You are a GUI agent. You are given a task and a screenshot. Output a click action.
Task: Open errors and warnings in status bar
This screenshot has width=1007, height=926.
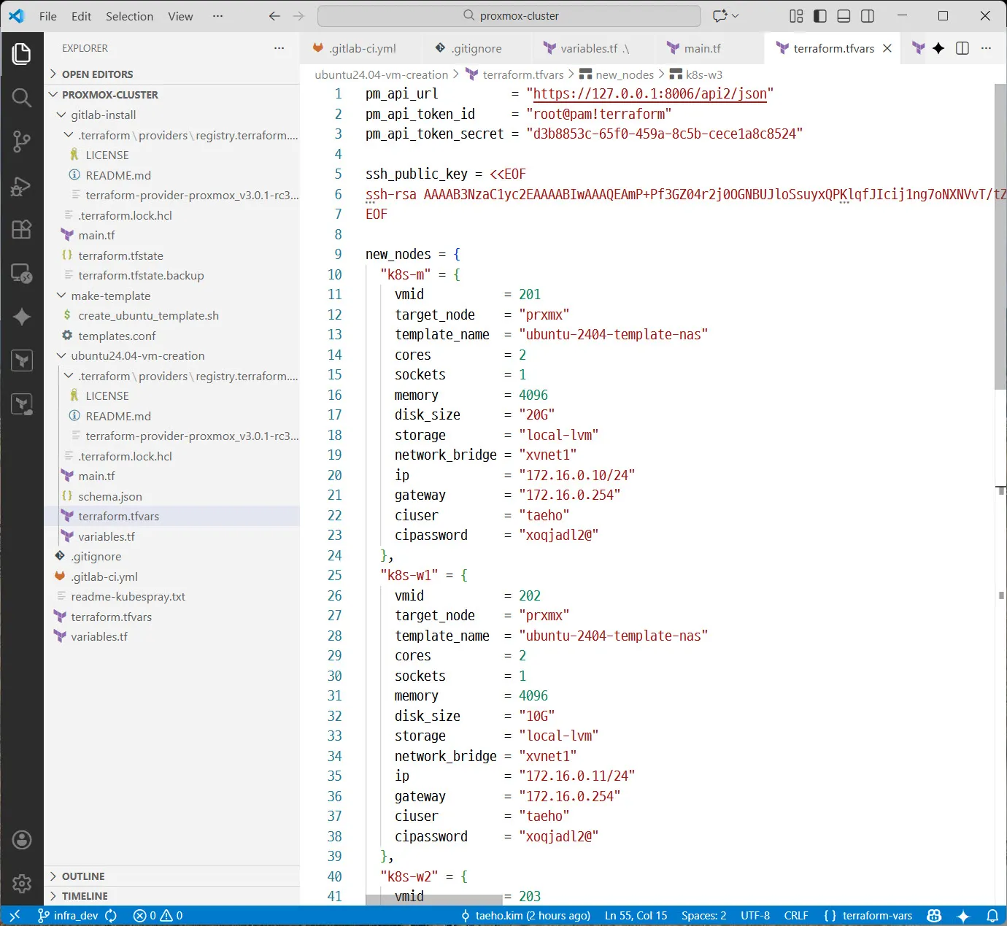pos(158,915)
